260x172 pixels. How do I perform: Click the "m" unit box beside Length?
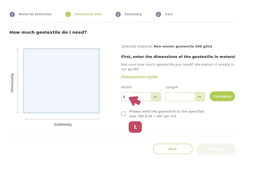point(200,97)
